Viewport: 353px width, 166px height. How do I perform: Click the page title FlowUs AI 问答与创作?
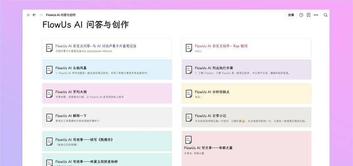pos(86,24)
